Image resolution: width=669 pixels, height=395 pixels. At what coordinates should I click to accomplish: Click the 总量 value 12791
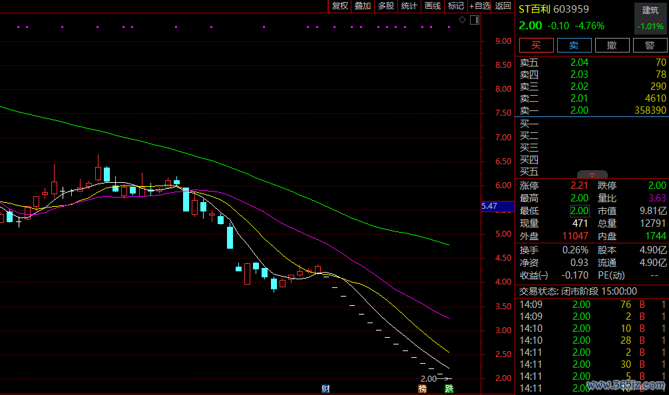coord(653,223)
